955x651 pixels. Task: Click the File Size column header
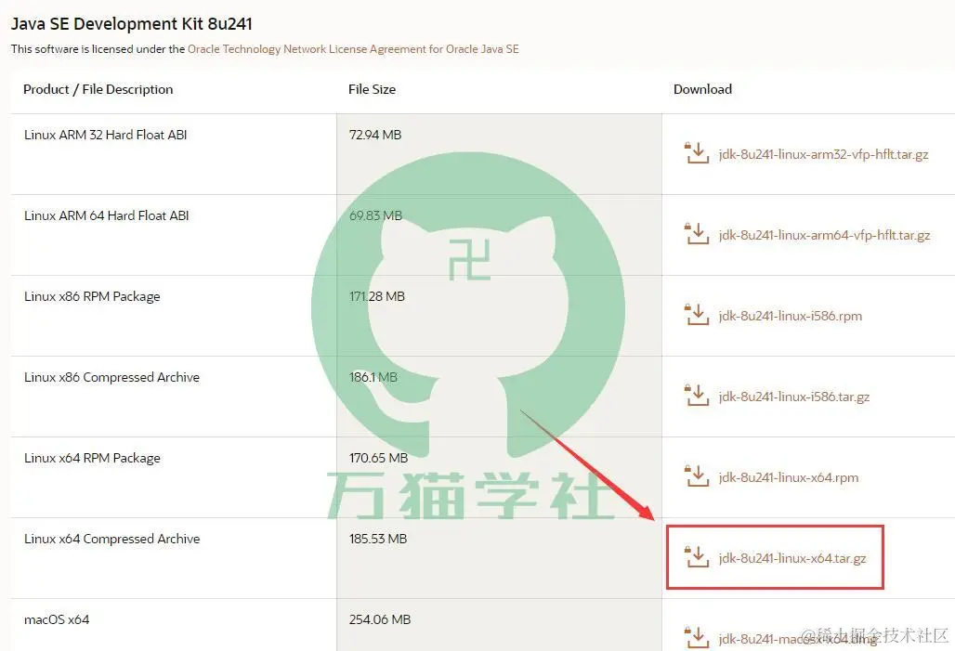click(373, 89)
